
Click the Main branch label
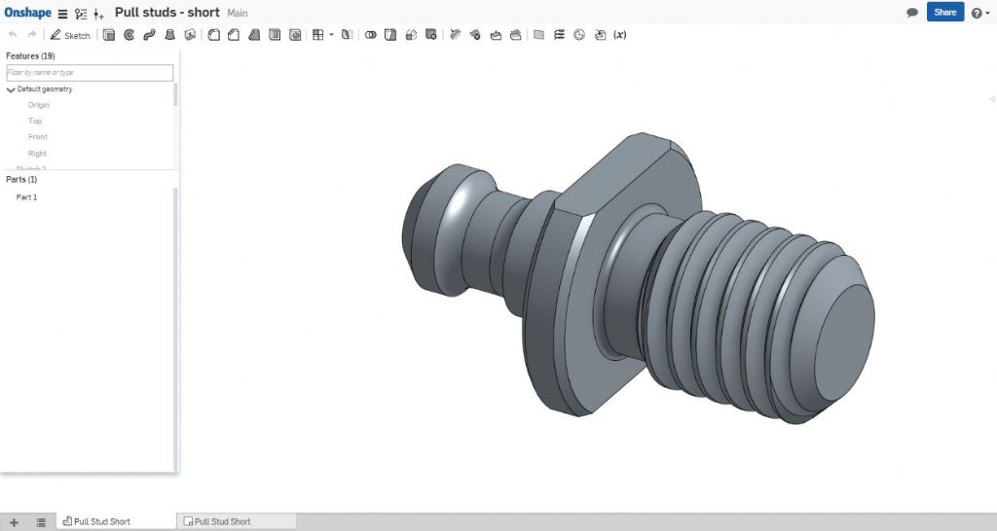[x=238, y=13]
